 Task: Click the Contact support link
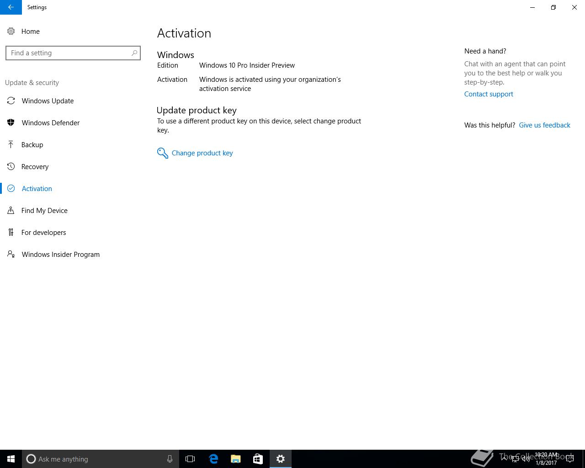[489, 94]
